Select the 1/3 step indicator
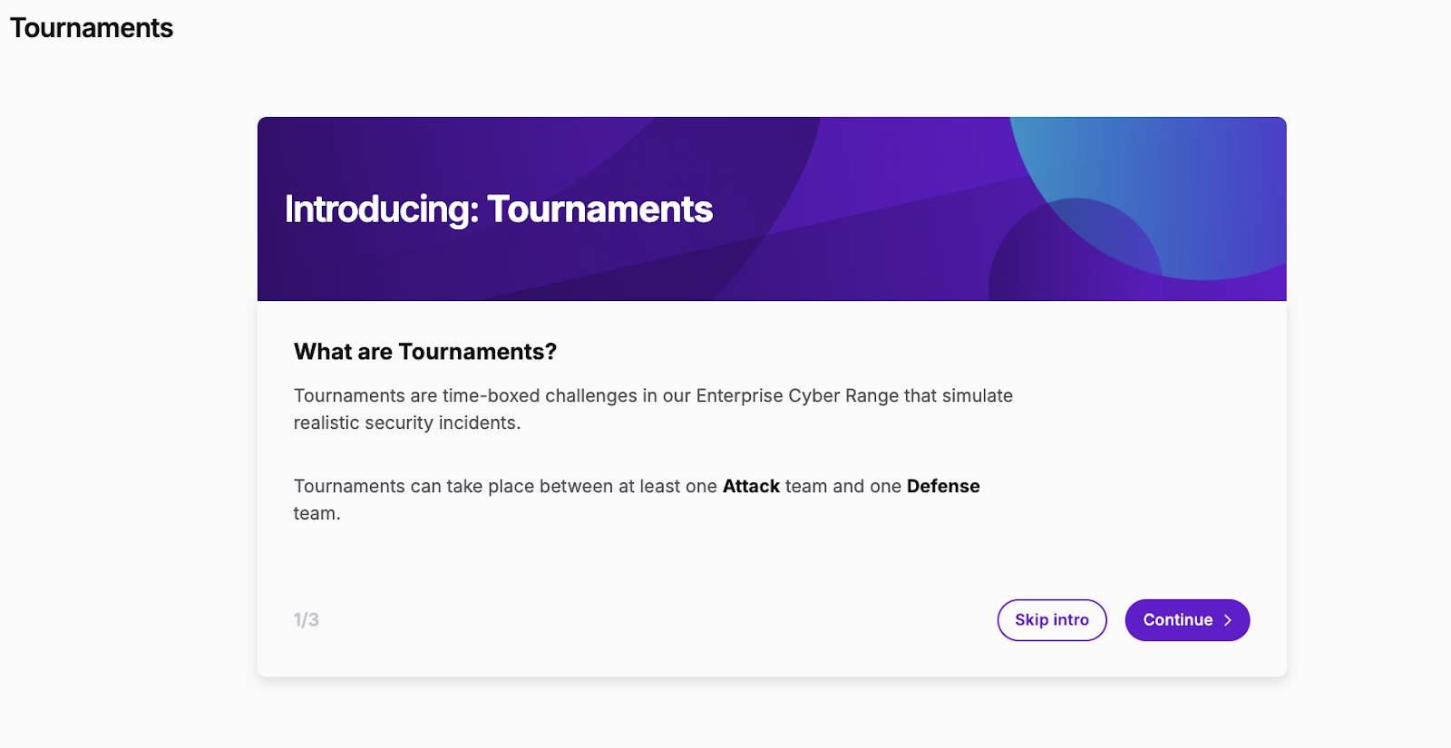This screenshot has width=1451, height=748. [306, 620]
